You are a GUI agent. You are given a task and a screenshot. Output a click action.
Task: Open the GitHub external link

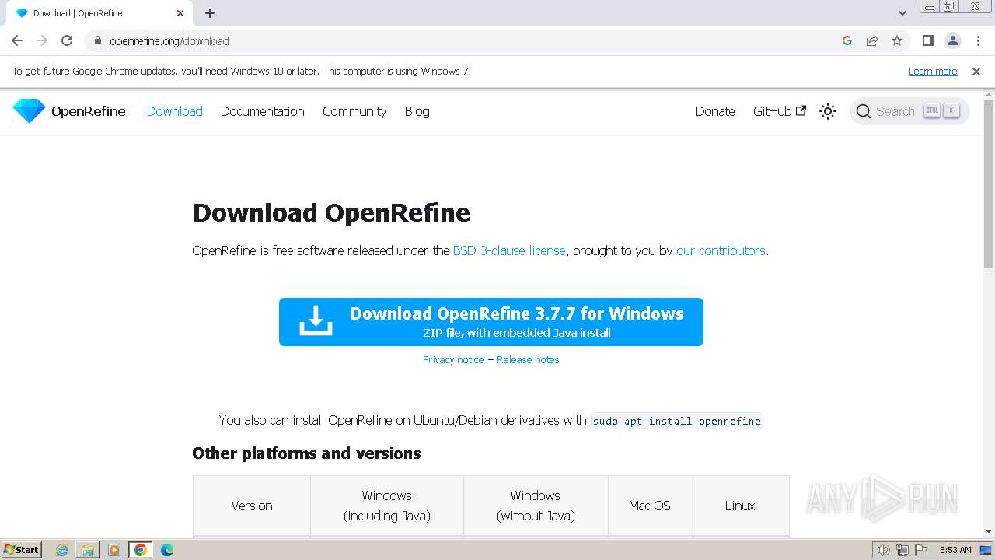[780, 111]
